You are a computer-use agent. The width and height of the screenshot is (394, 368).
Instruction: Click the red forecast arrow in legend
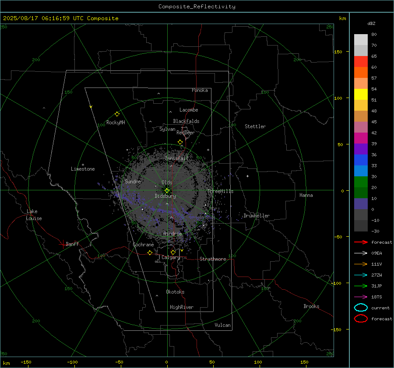tap(361, 242)
